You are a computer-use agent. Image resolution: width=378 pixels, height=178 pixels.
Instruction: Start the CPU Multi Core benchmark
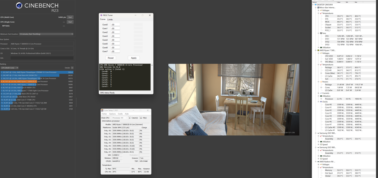click(x=70, y=17)
